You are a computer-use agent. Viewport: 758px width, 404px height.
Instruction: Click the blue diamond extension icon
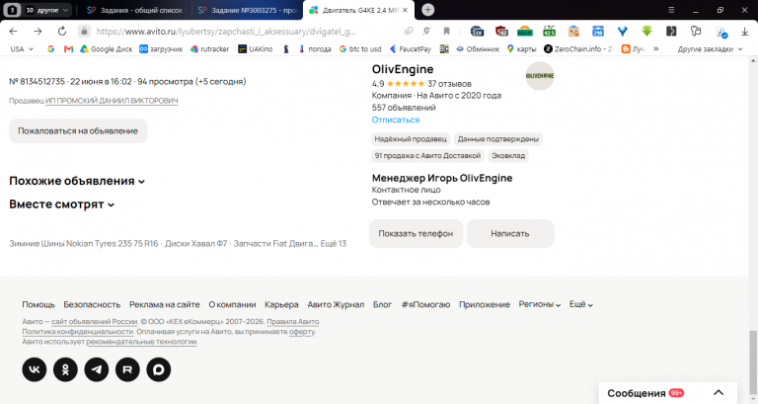point(622,32)
